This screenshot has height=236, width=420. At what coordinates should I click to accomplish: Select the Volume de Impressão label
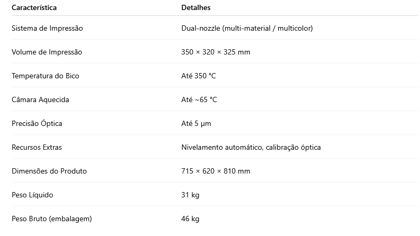(47, 52)
